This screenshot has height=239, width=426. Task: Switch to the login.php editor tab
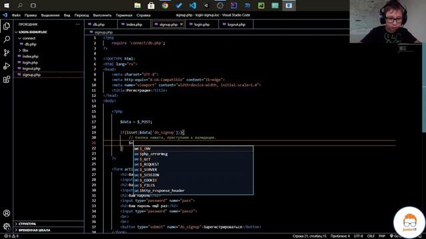pos(202,25)
